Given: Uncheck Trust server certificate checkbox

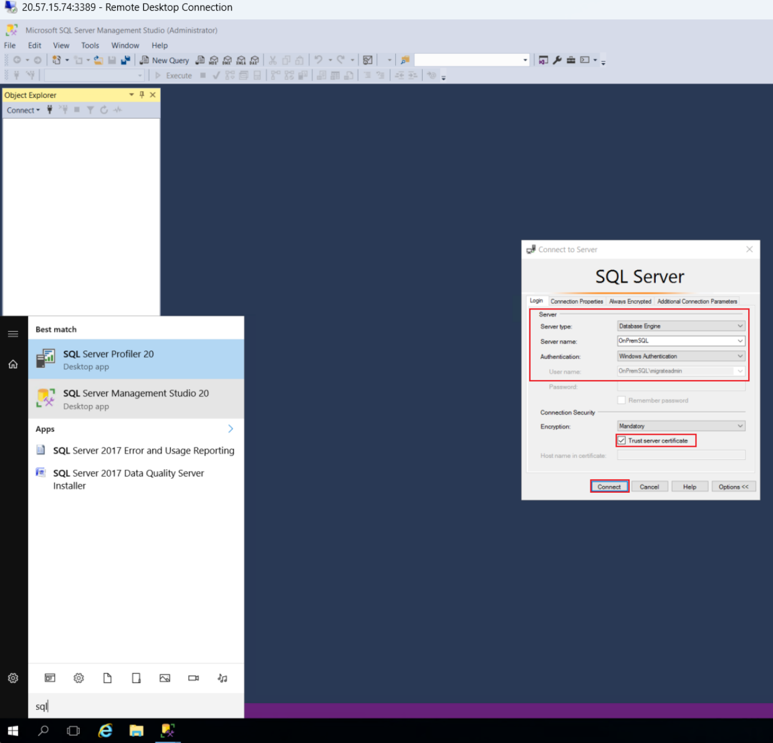Looking at the screenshot, I should (622, 440).
